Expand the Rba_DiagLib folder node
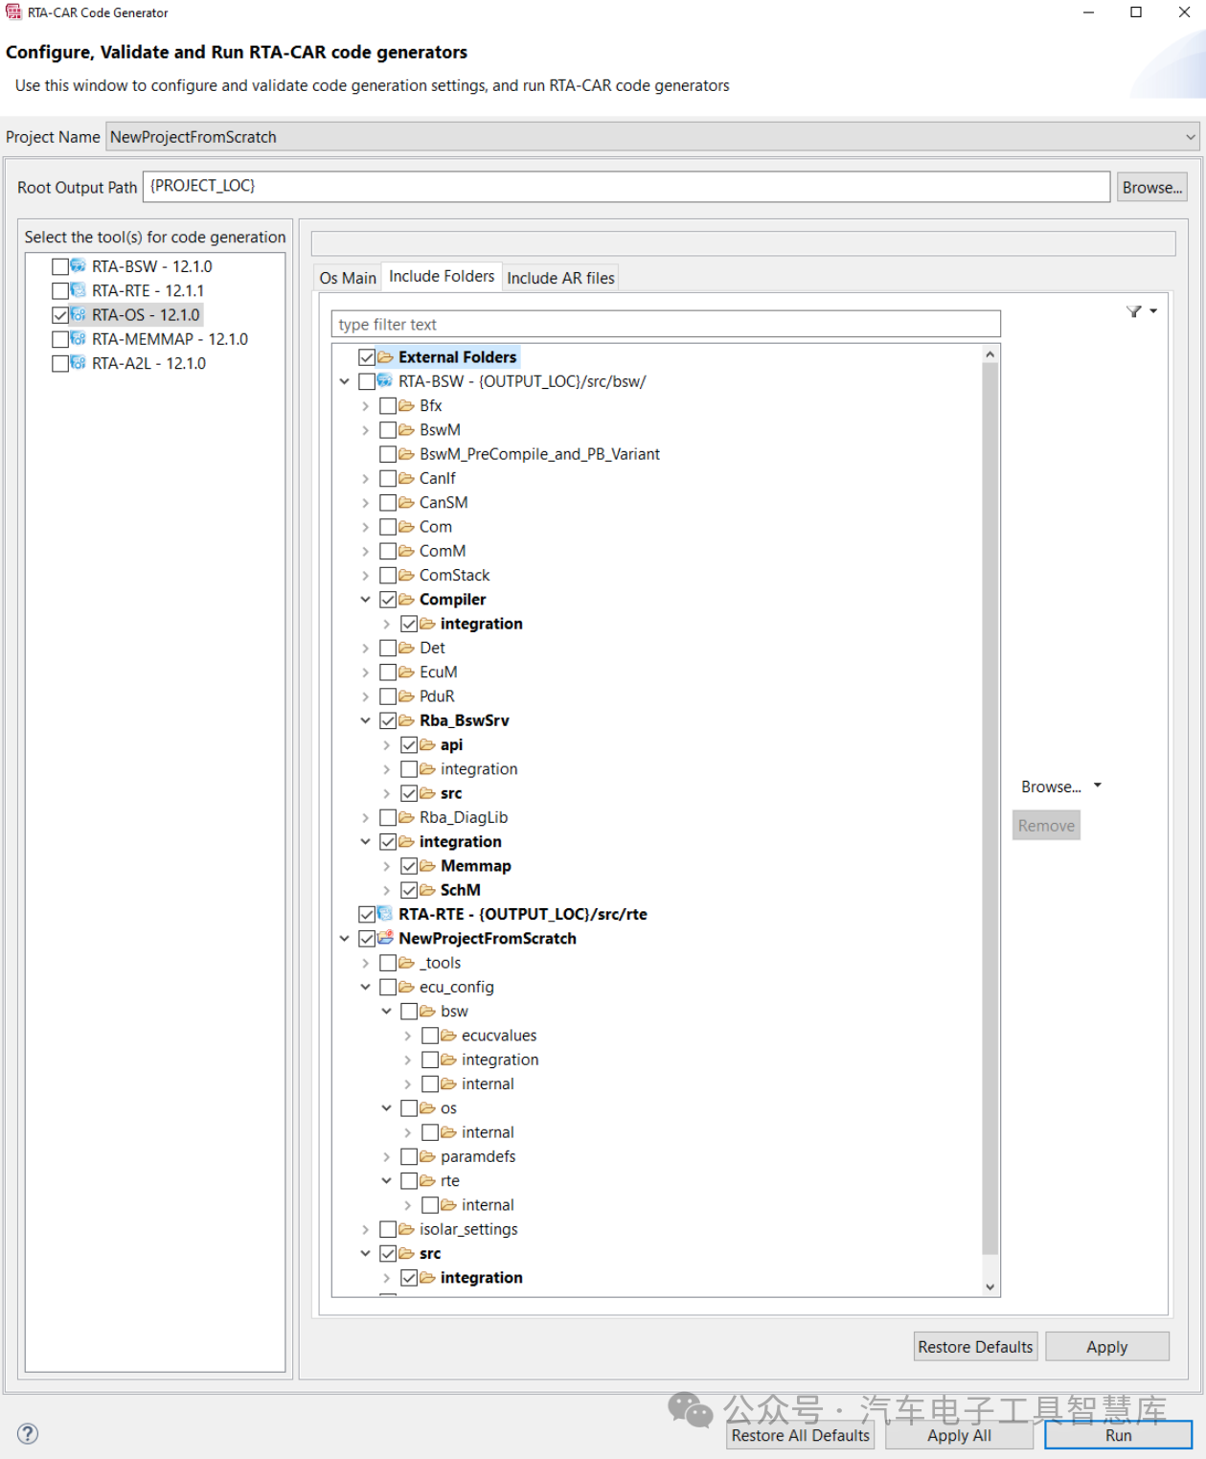Image resolution: width=1206 pixels, height=1459 pixels. tap(366, 817)
